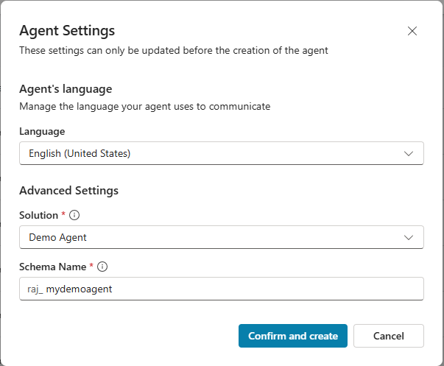The height and width of the screenshot is (366, 444).
Task: Click the Advanced Settings section heading
Action: point(68,191)
